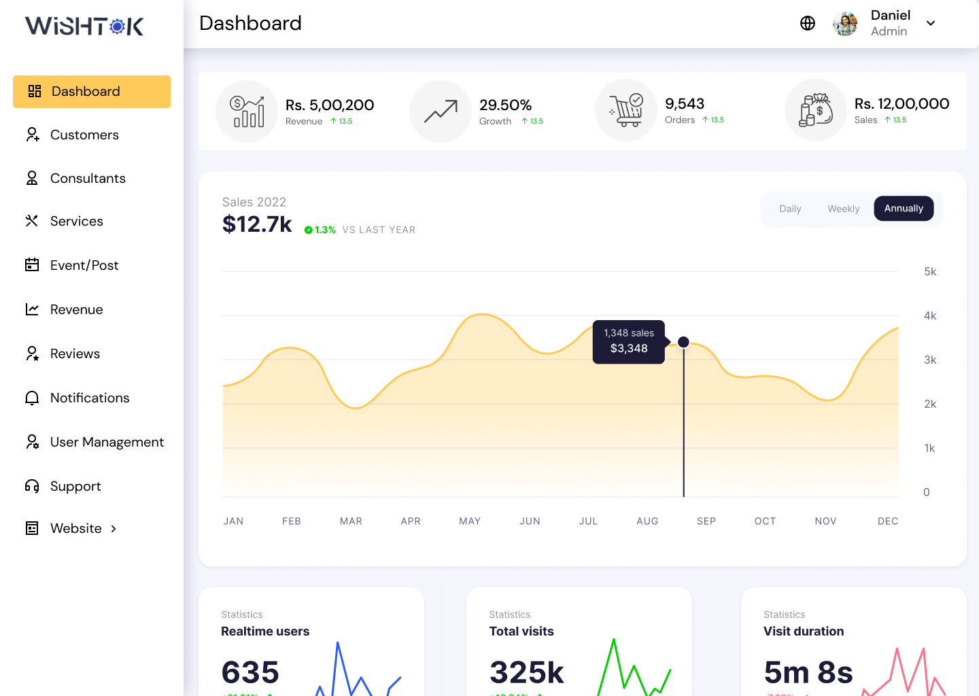Click the Orders shopping cart icon
979x696 pixels.
coord(626,110)
